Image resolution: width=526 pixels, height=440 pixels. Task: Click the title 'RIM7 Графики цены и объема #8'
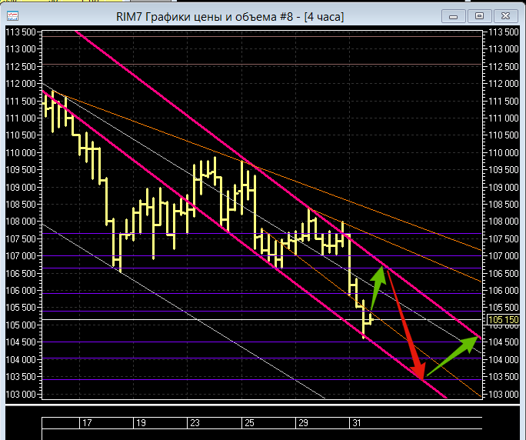point(205,17)
